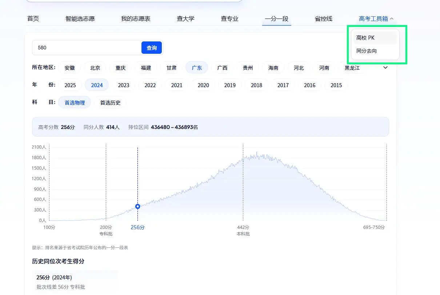The width and height of the screenshot is (440, 295).
Task: Open the 我的志愿表 tab
Action: [x=136, y=19]
